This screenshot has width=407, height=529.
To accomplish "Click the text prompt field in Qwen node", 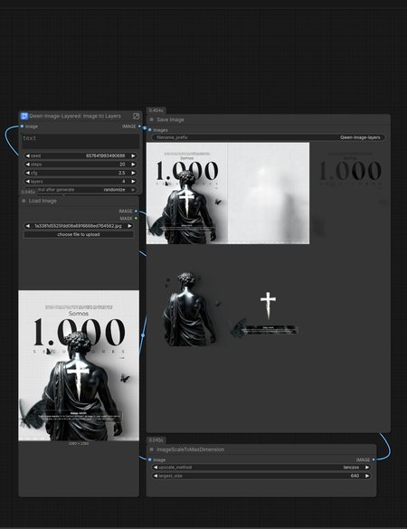I will [x=80, y=141].
